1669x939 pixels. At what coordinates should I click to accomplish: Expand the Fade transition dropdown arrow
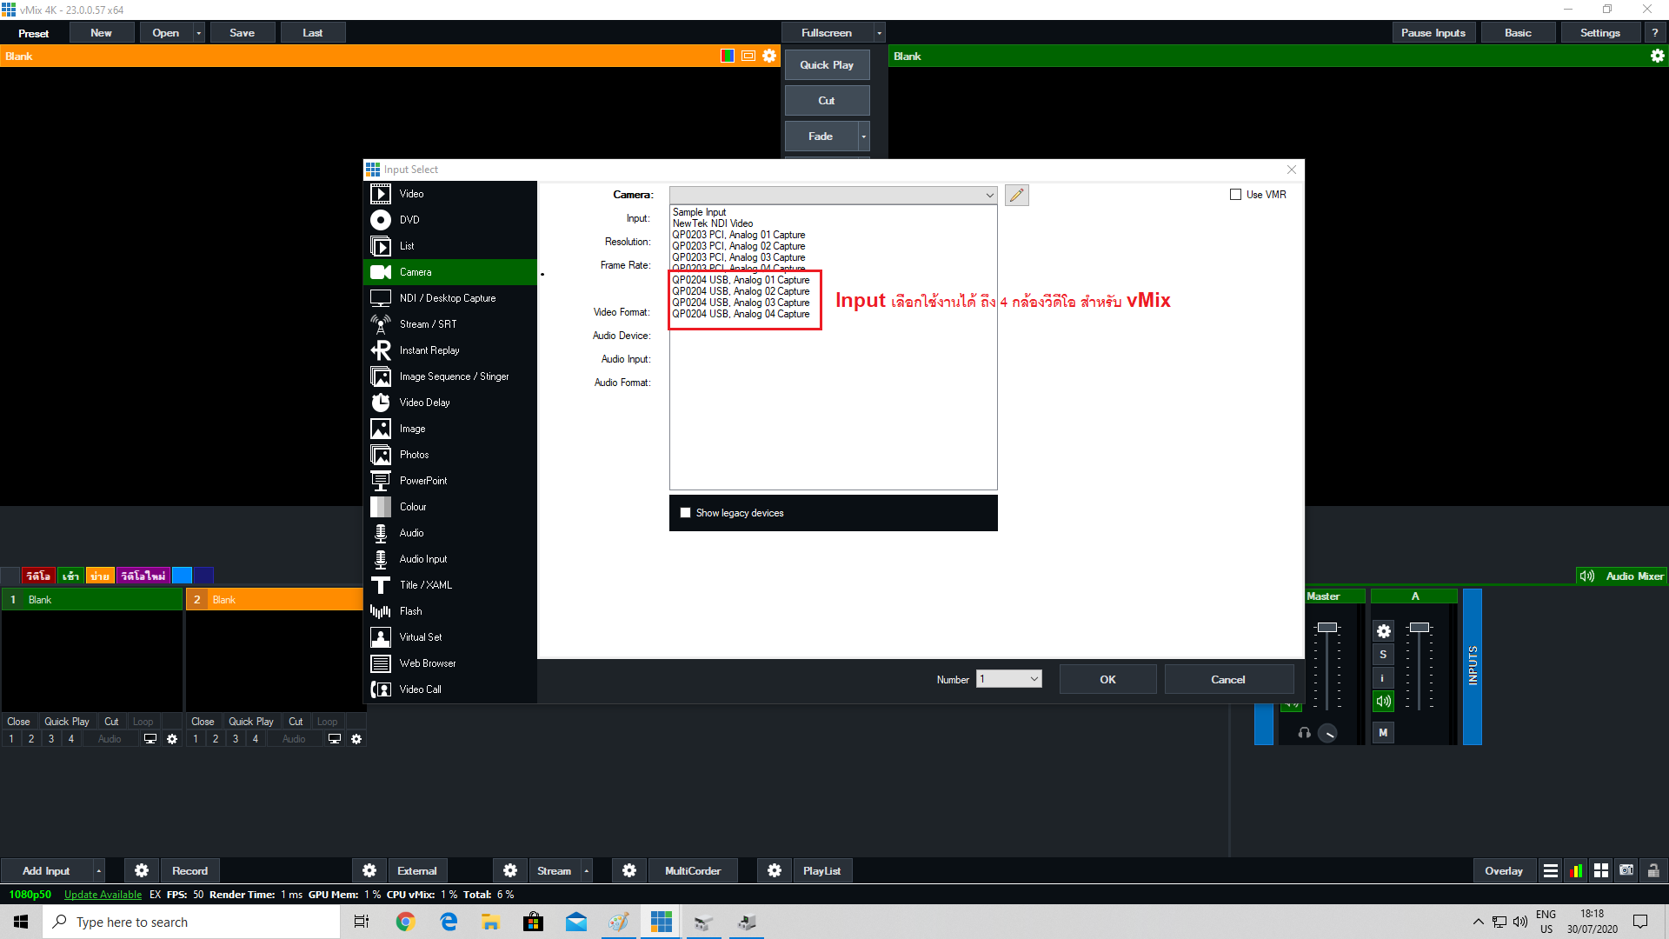pyautogui.click(x=863, y=137)
